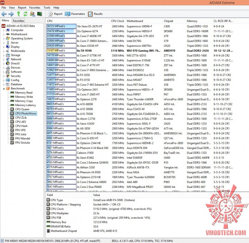Go up one level with green arrow
This screenshot has height=243, width=249.
[x=19, y=14]
